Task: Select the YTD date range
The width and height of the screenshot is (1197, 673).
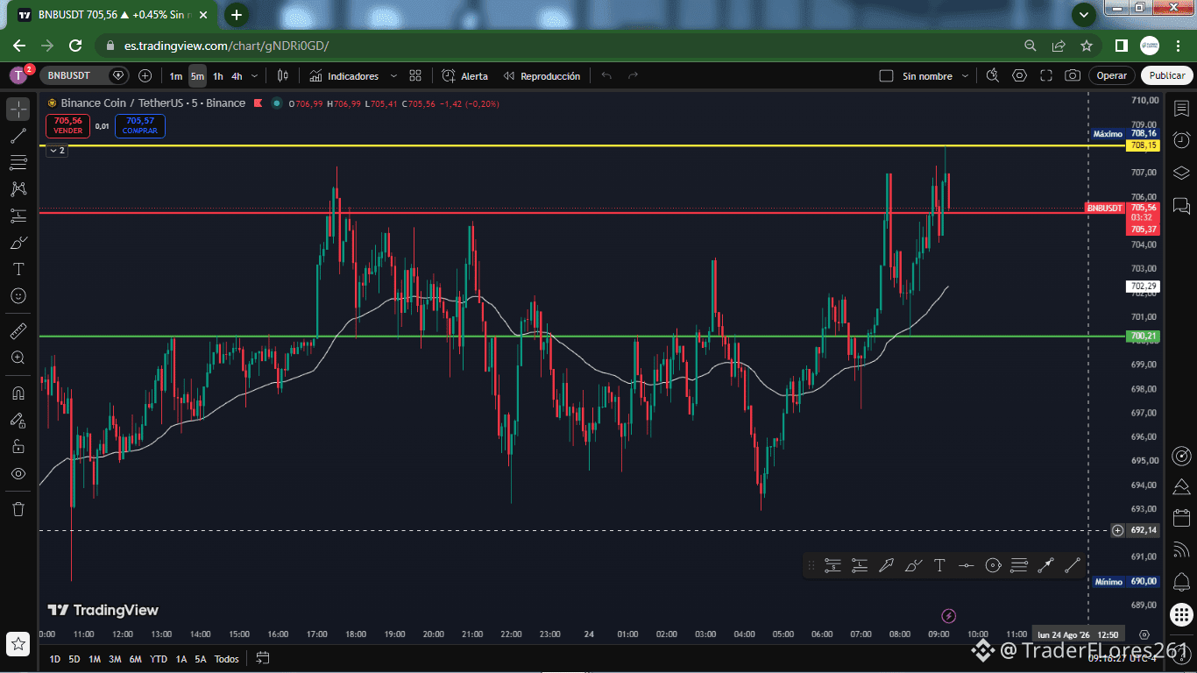Action: 159,659
